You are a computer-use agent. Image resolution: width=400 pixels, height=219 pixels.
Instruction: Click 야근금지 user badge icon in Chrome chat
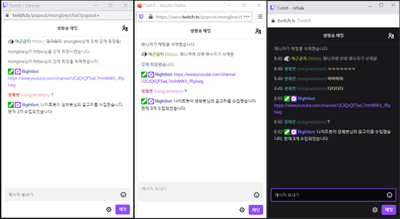tap(11, 41)
